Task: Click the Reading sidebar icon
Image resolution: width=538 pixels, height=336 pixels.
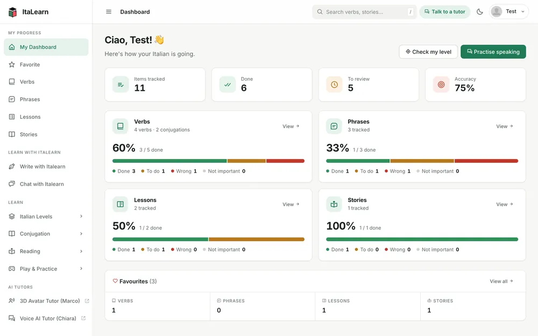Action: 12,251
